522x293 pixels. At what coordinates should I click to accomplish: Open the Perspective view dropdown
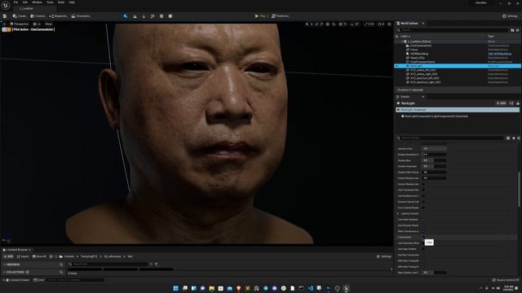[x=20, y=24]
